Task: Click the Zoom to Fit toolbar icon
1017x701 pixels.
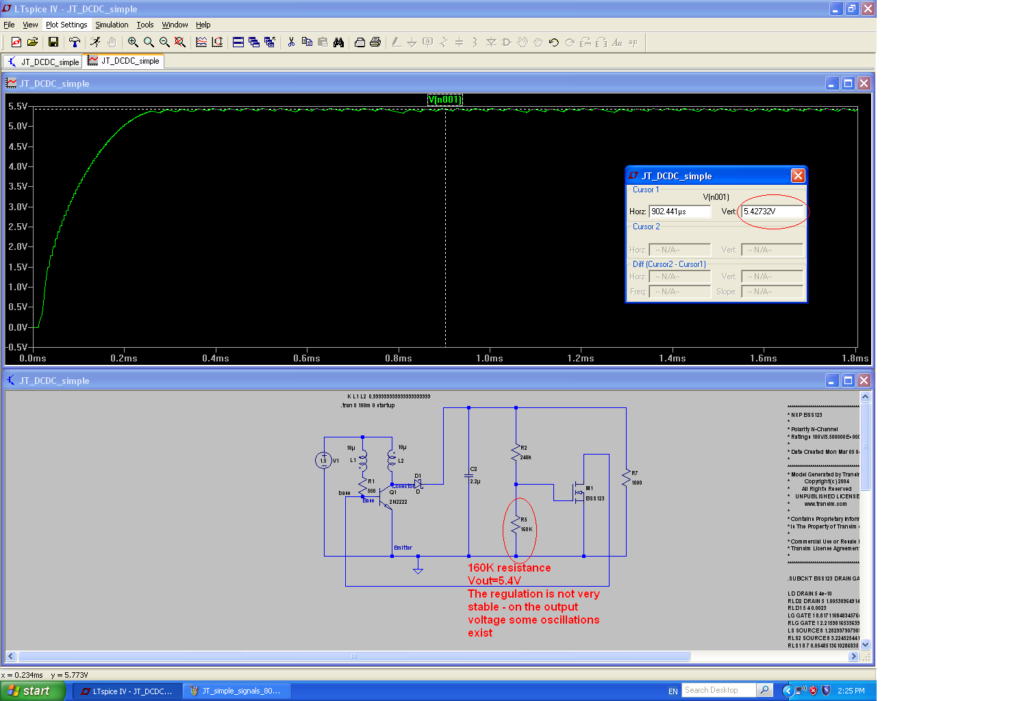Action: pos(180,42)
